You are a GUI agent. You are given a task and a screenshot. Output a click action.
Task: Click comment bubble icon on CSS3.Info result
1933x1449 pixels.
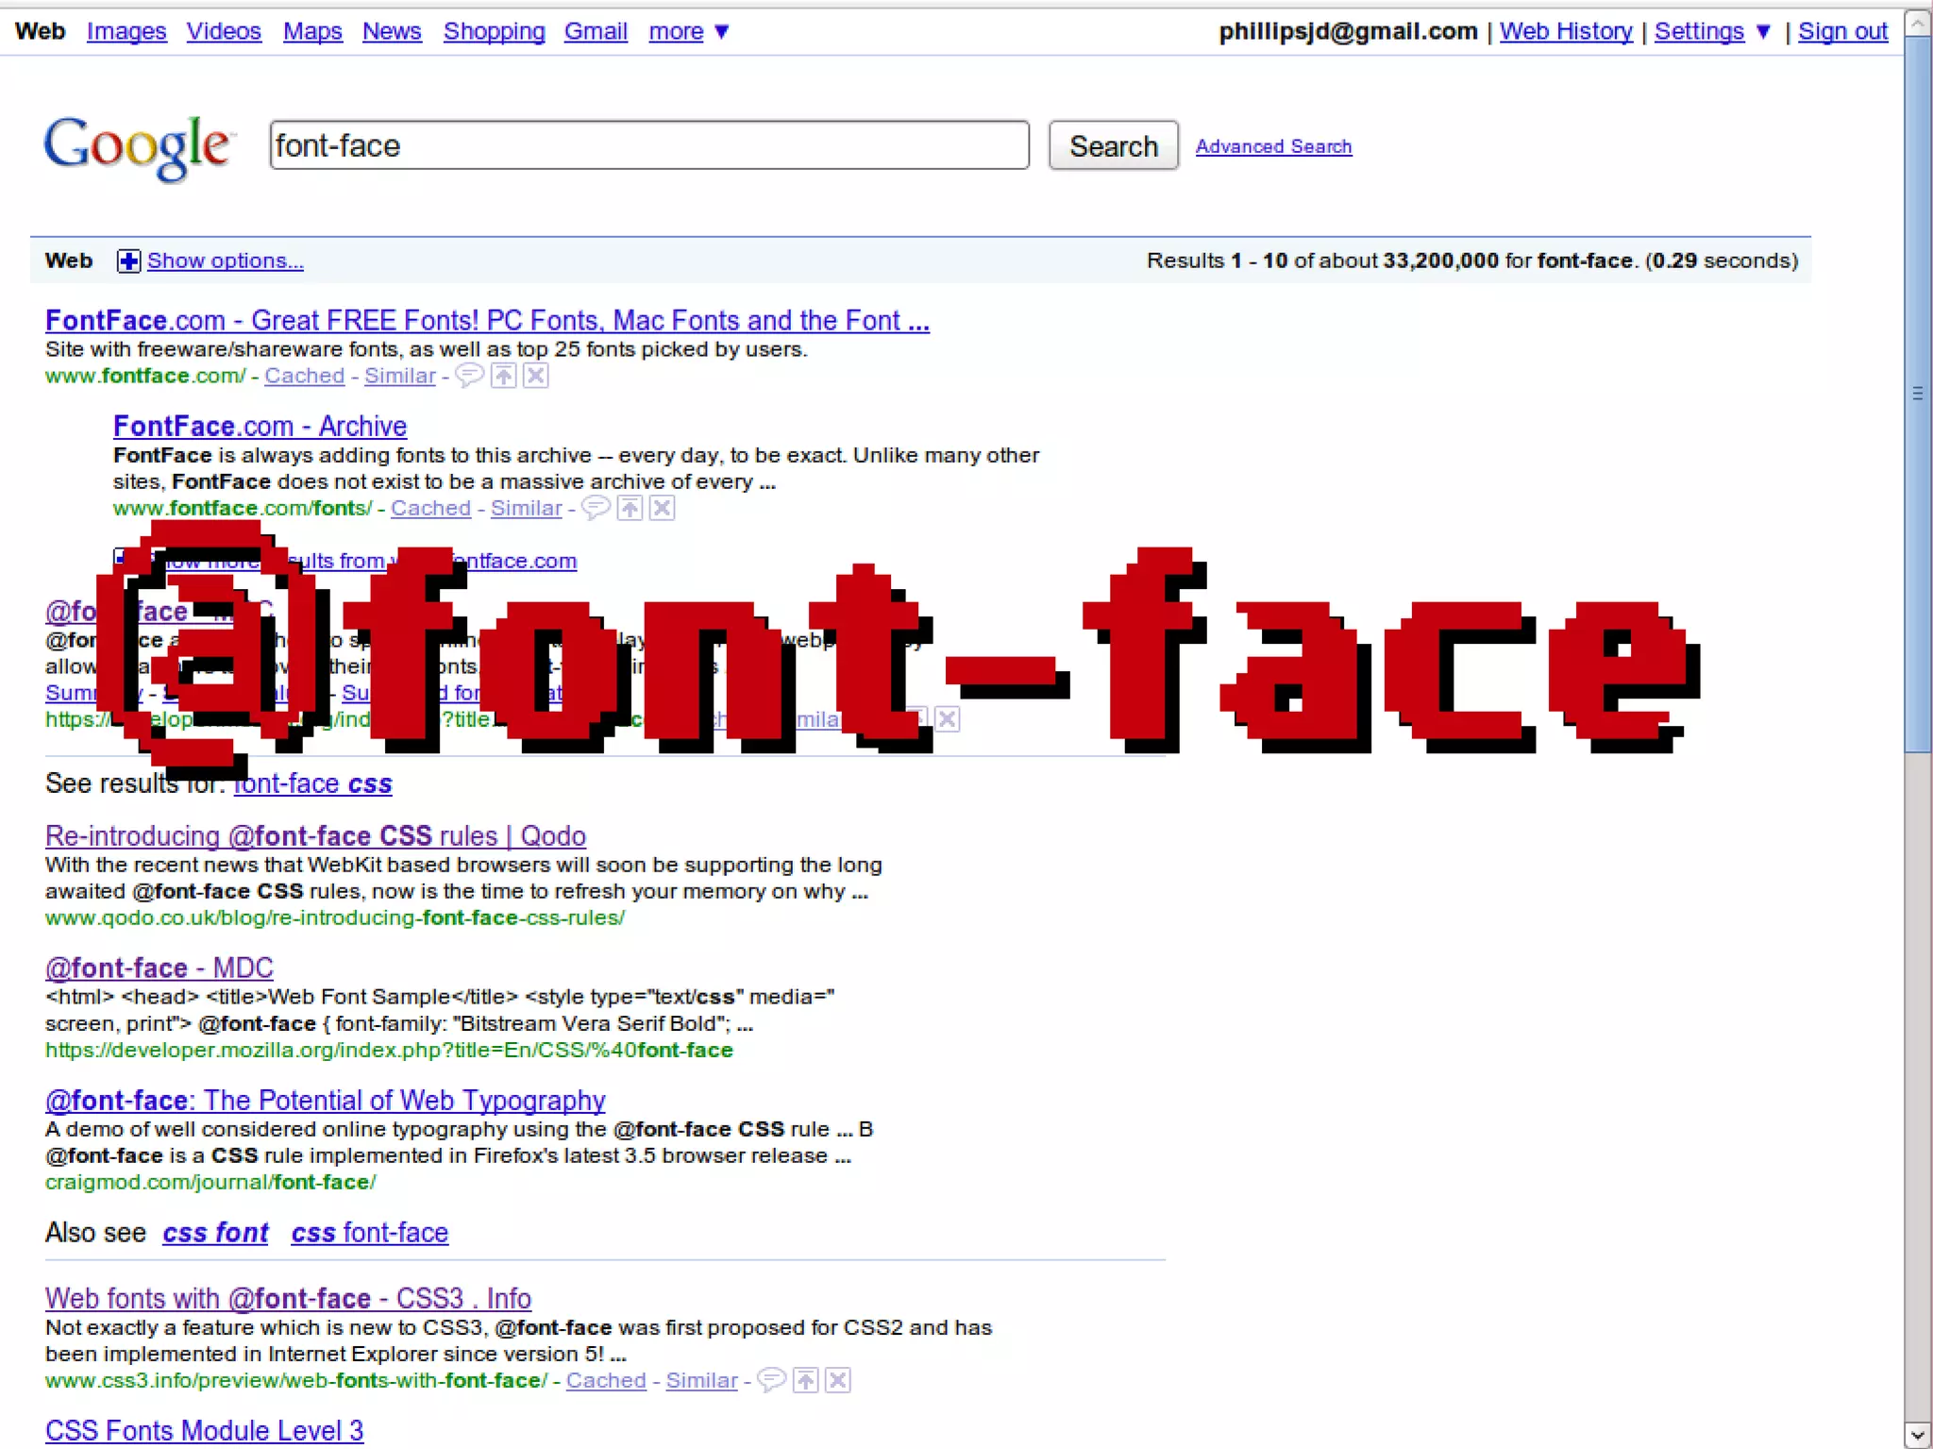[771, 1380]
